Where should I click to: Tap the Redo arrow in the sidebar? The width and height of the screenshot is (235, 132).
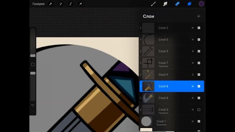point(33,112)
